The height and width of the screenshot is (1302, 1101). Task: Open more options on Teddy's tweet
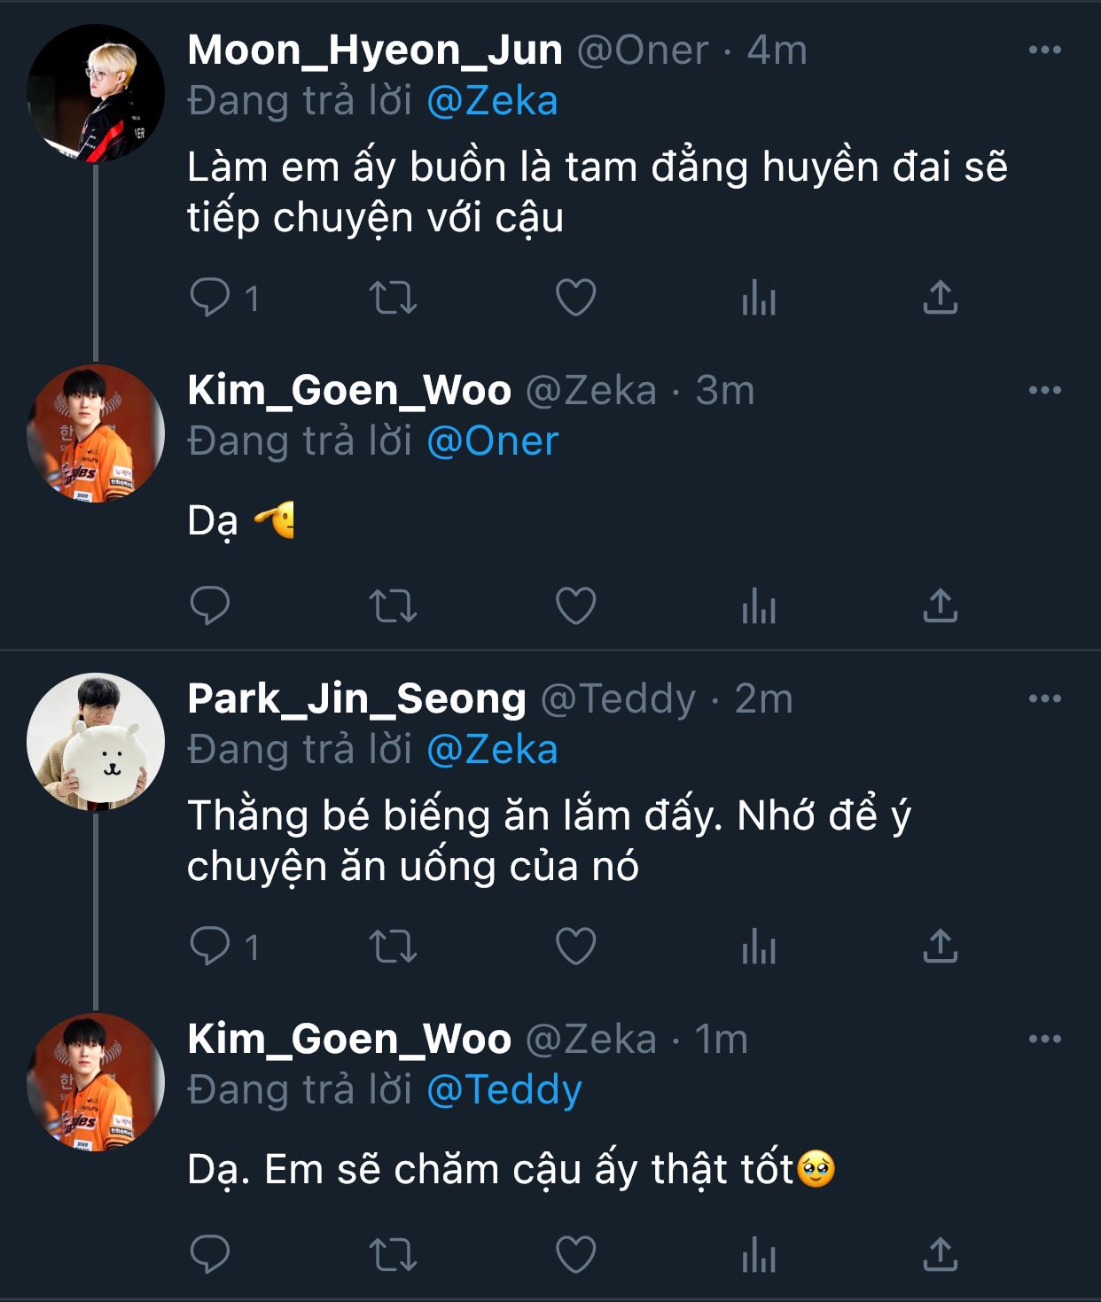(1044, 698)
